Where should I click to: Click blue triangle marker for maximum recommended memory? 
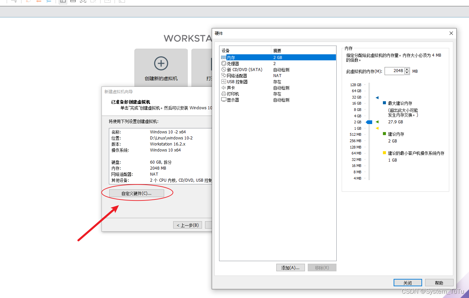[x=377, y=98]
